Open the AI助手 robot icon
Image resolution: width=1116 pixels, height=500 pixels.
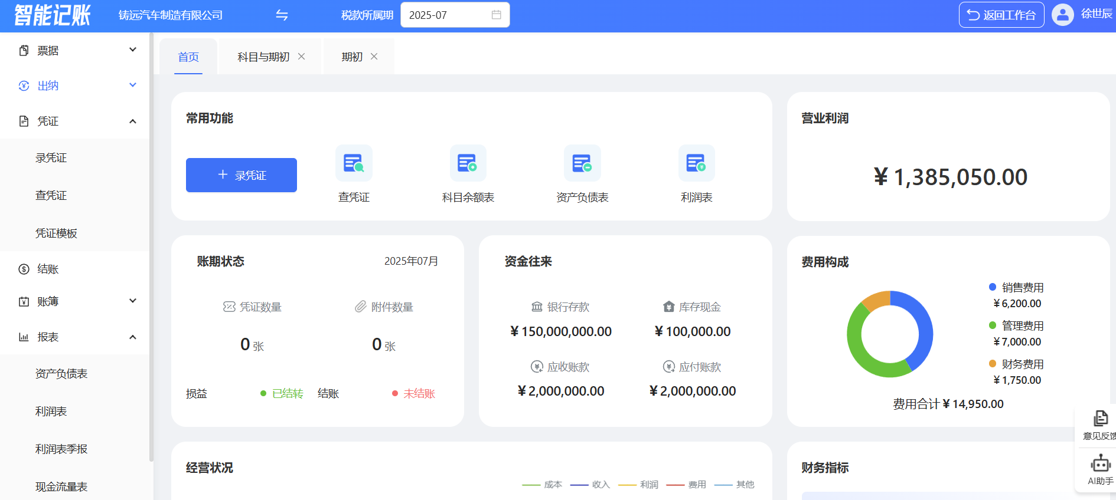point(1100,465)
